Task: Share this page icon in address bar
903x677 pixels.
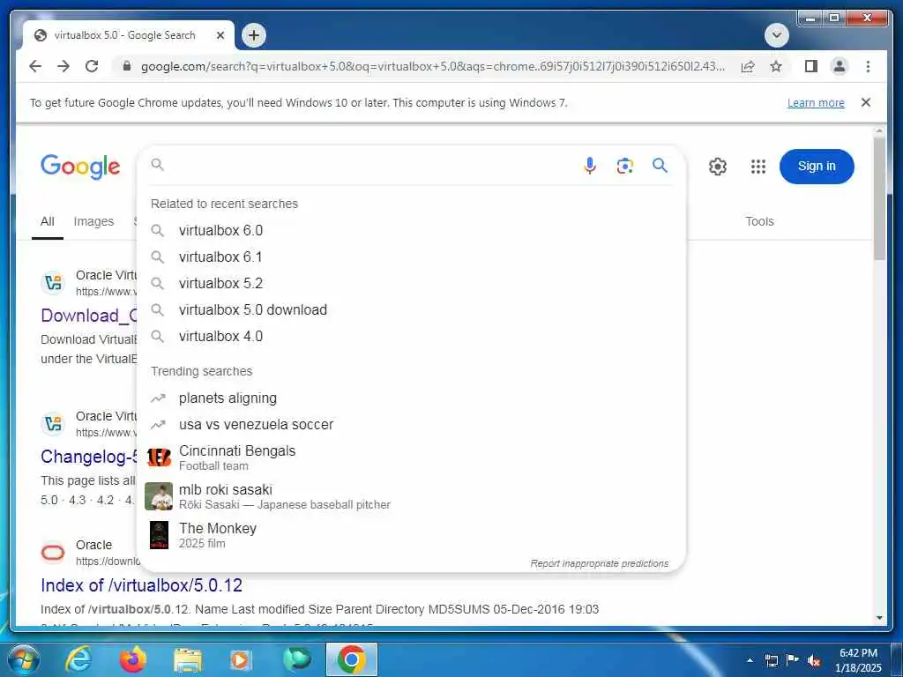Action: click(x=748, y=66)
